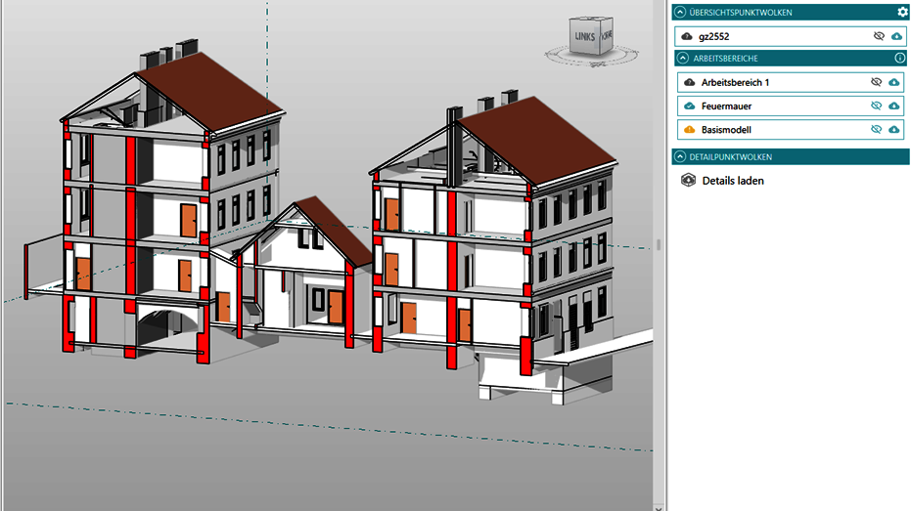Click the LINKS face of view cube
The height and width of the screenshot is (511, 911).
tap(587, 39)
